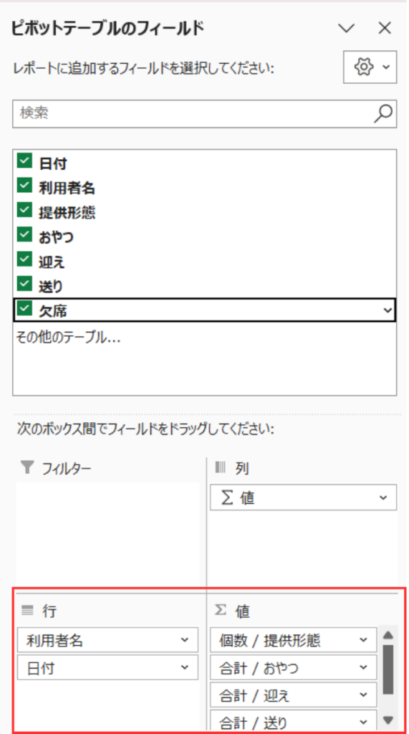Click the フィルター funnel icon
This screenshot has width=409, height=734.
coord(28,467)
